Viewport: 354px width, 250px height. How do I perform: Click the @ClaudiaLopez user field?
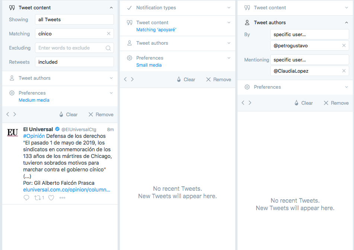click(x=310, y=71)
